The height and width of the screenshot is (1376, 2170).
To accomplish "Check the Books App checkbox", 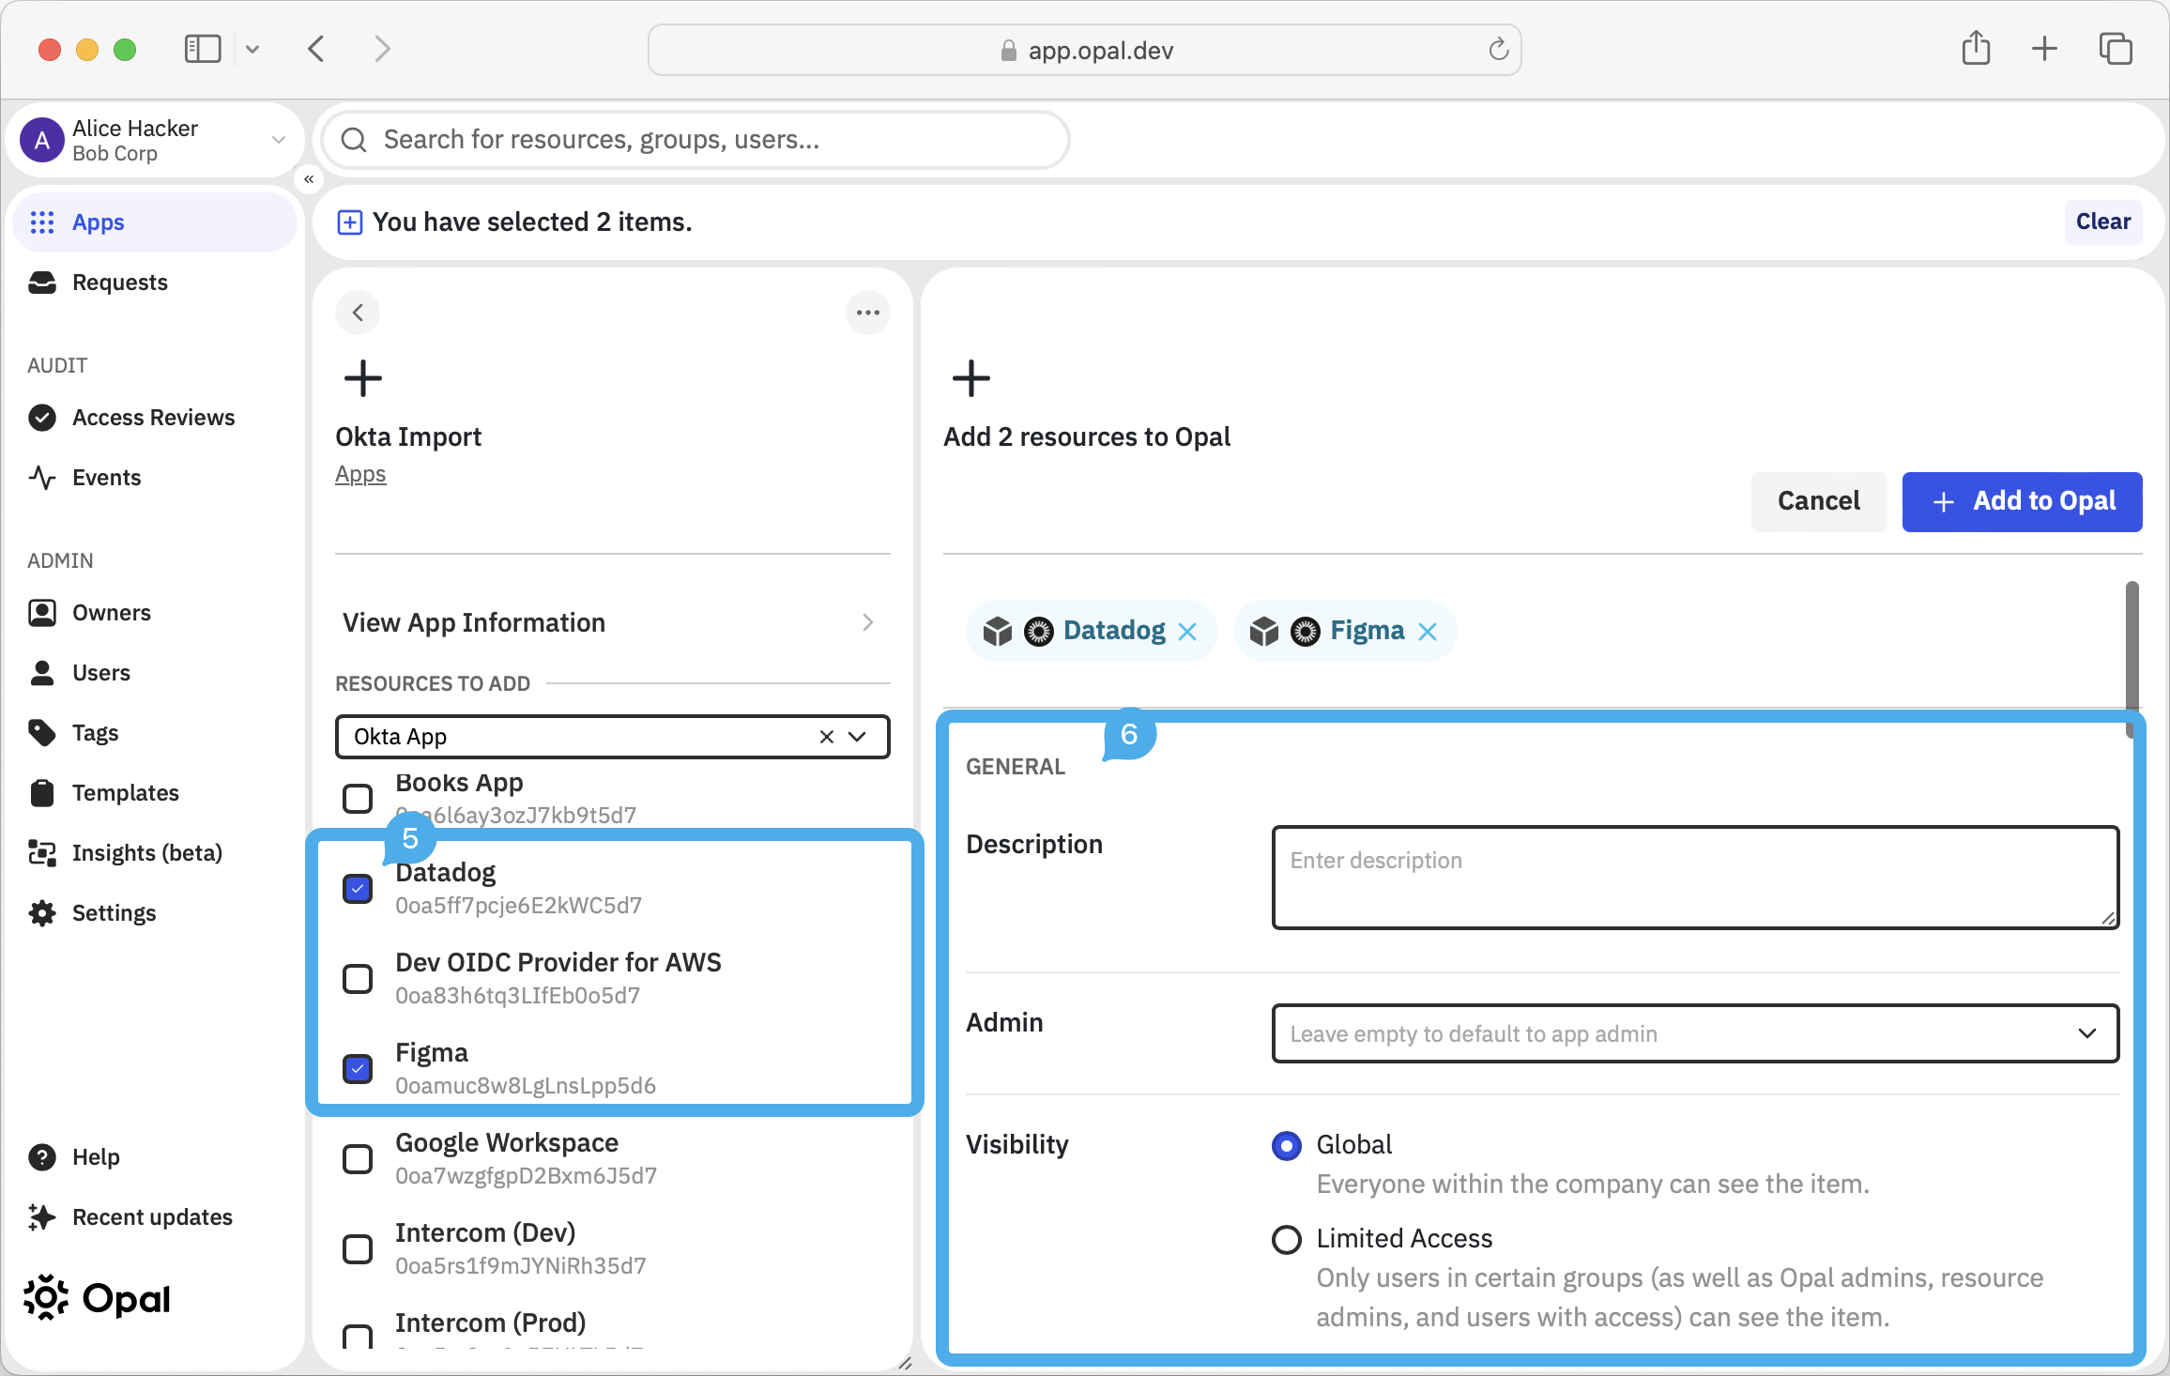I will click(358, 799).
